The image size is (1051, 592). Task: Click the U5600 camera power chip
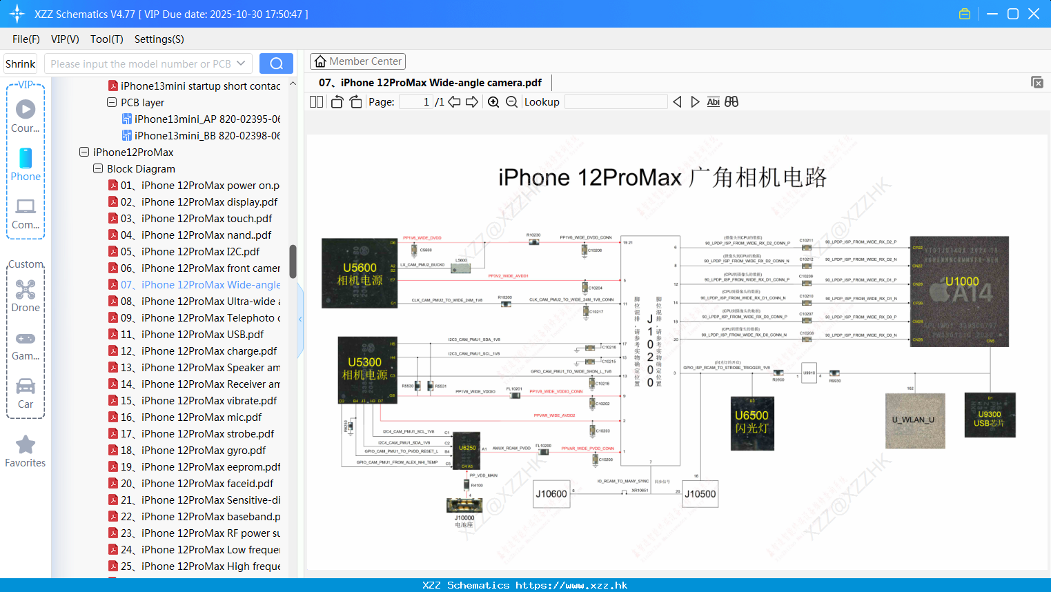(x=360, y=273)
